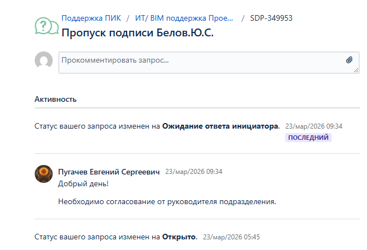Click the 09:34 timestamp next to Пугачев's name

coord(193,172)
